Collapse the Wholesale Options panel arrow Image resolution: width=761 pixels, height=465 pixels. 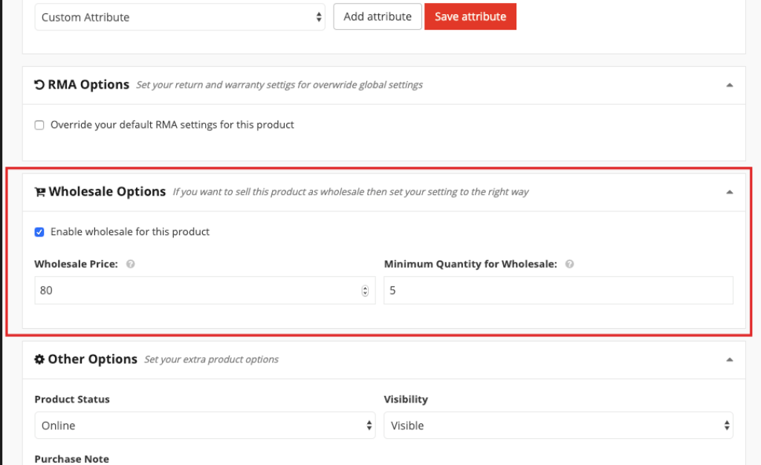729,192
